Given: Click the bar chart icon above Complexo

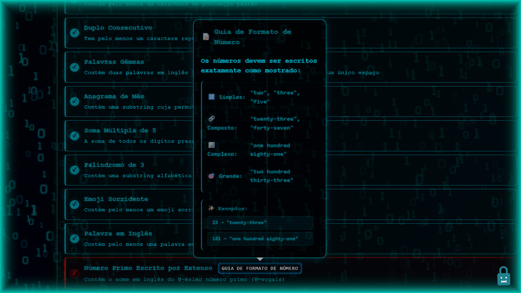Looking at the screenshot, I should click(x=211, y=145).
